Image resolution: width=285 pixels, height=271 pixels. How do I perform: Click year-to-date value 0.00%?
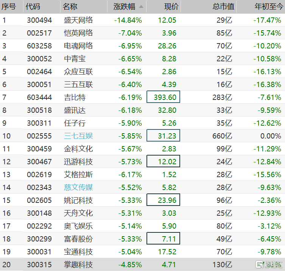pyautogui.click(x=271, y=136)
